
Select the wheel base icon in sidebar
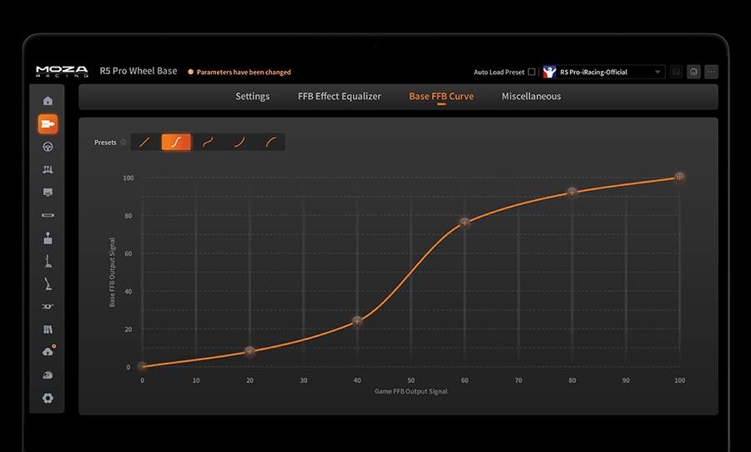48,124
